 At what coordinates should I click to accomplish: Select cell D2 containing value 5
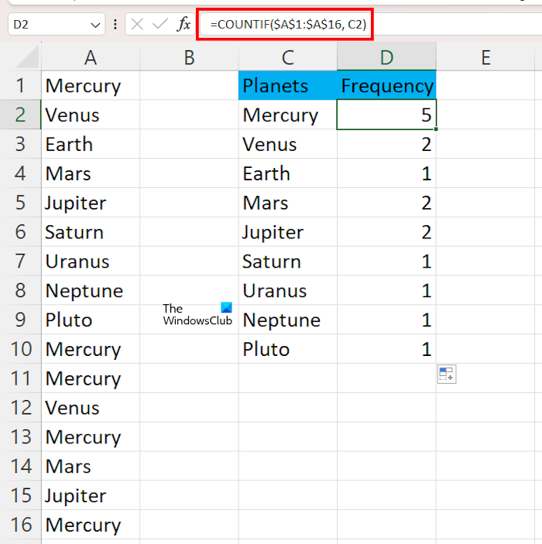(x=386, y=115)
